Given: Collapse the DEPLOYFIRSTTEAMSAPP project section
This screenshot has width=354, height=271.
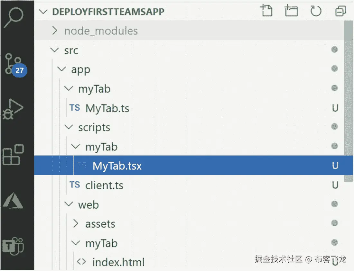Looking at the screenshot, I should click(108, 12).
